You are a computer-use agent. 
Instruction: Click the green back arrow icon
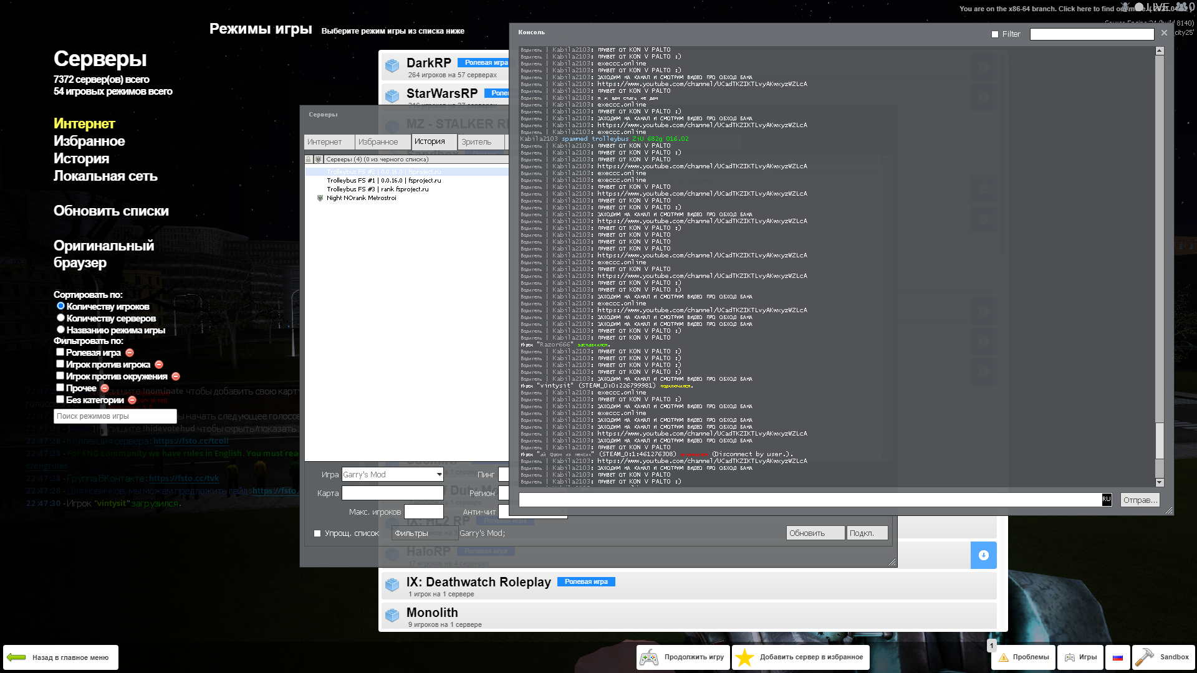(17, 657)
